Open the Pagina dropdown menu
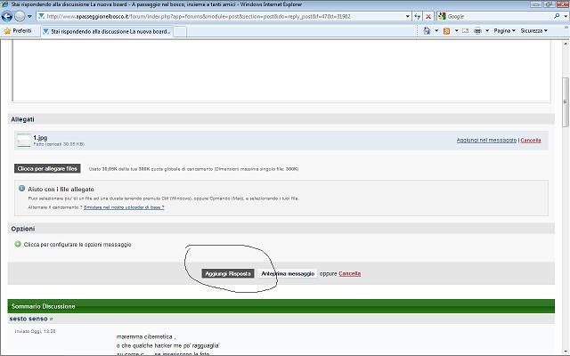Image resolution: width=570 pixels, height=356 pixels. [505, 31]
